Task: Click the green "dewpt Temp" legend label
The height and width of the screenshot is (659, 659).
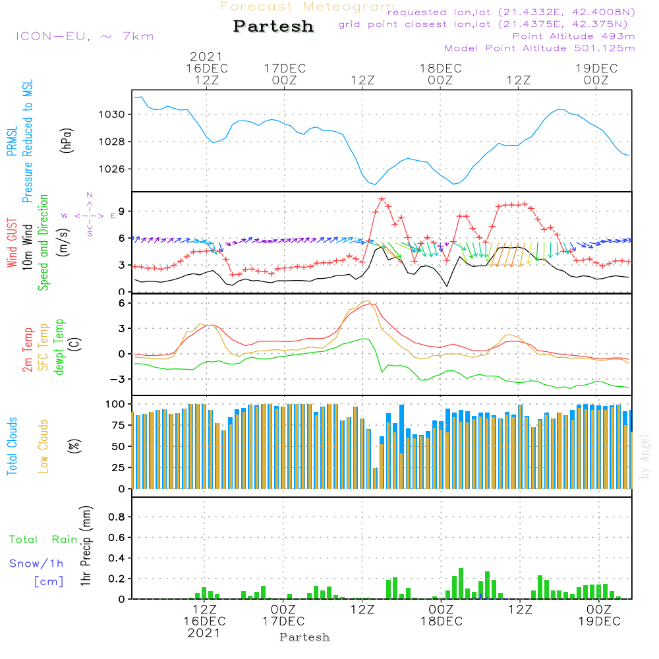Action: point(59,346)
